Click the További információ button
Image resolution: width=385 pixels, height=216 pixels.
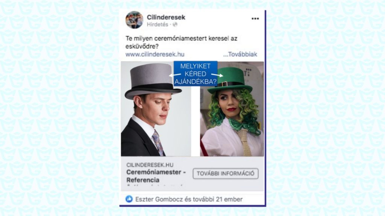226,173
